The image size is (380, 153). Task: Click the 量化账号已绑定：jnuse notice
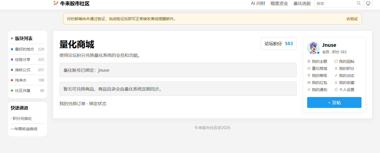178,70
